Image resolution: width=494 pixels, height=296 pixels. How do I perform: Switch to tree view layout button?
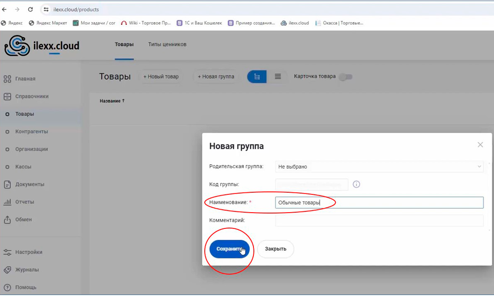[257, 76]
